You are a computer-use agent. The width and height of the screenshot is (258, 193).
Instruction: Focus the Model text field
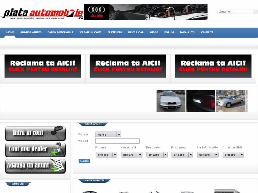(x=117, y=141)
